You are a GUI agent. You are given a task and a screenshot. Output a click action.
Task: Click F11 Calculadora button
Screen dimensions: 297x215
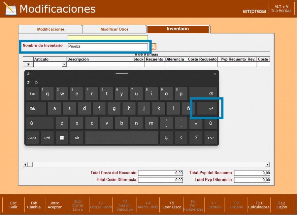259,205
